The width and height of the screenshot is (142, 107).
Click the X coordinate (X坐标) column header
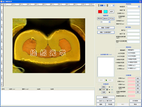pyautogui.click(x=39, y=89)
